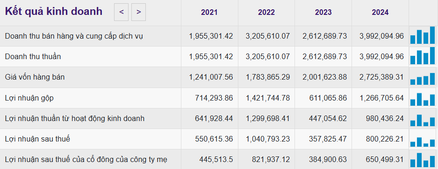Click the Kết quả kinh doanh title

(54, 12)
